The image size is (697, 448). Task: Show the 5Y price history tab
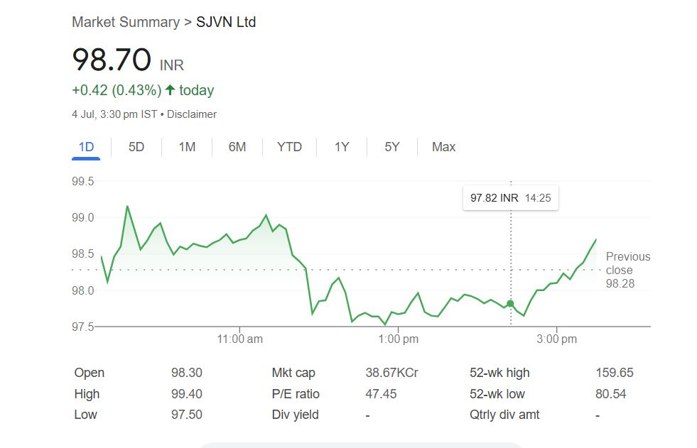[x=392, y=147]
